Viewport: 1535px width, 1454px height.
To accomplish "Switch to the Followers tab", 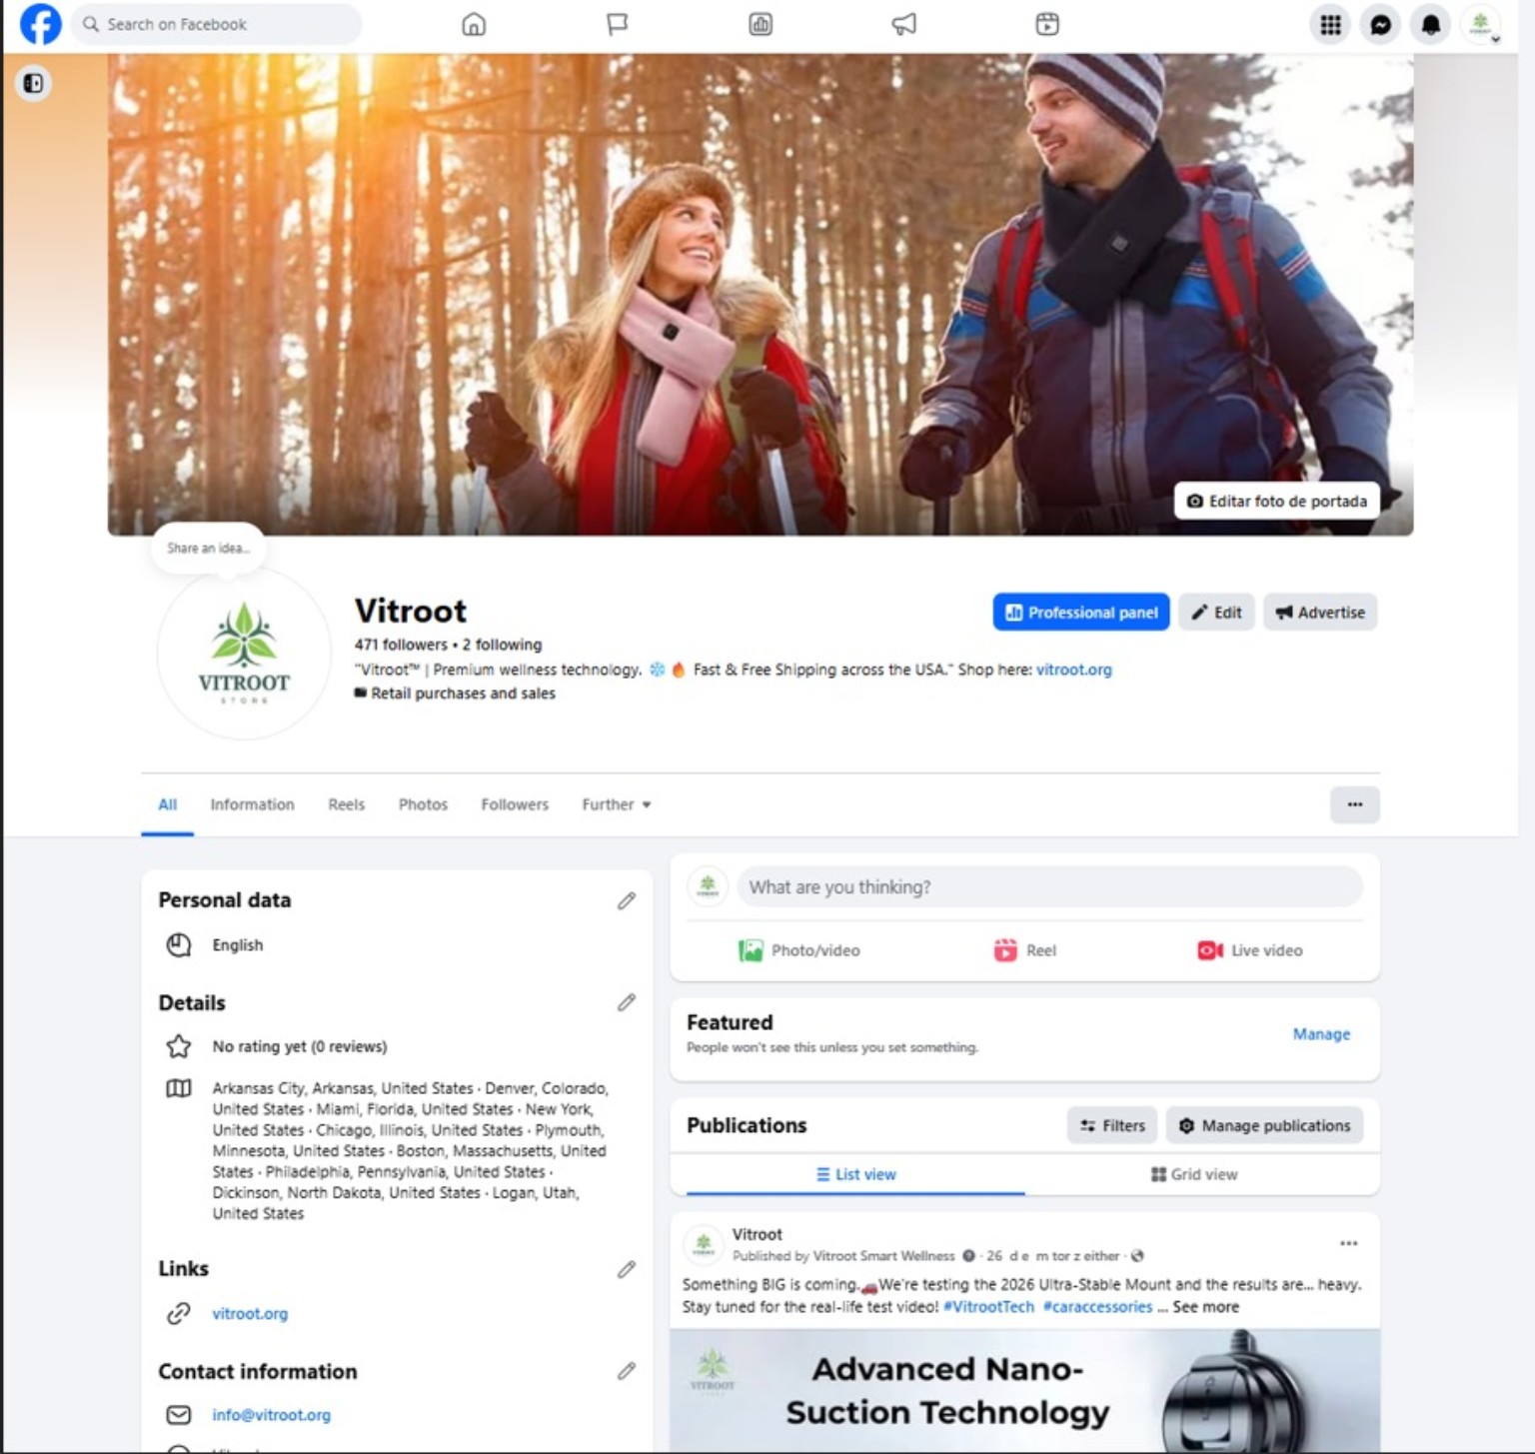I will pos(515,804).
